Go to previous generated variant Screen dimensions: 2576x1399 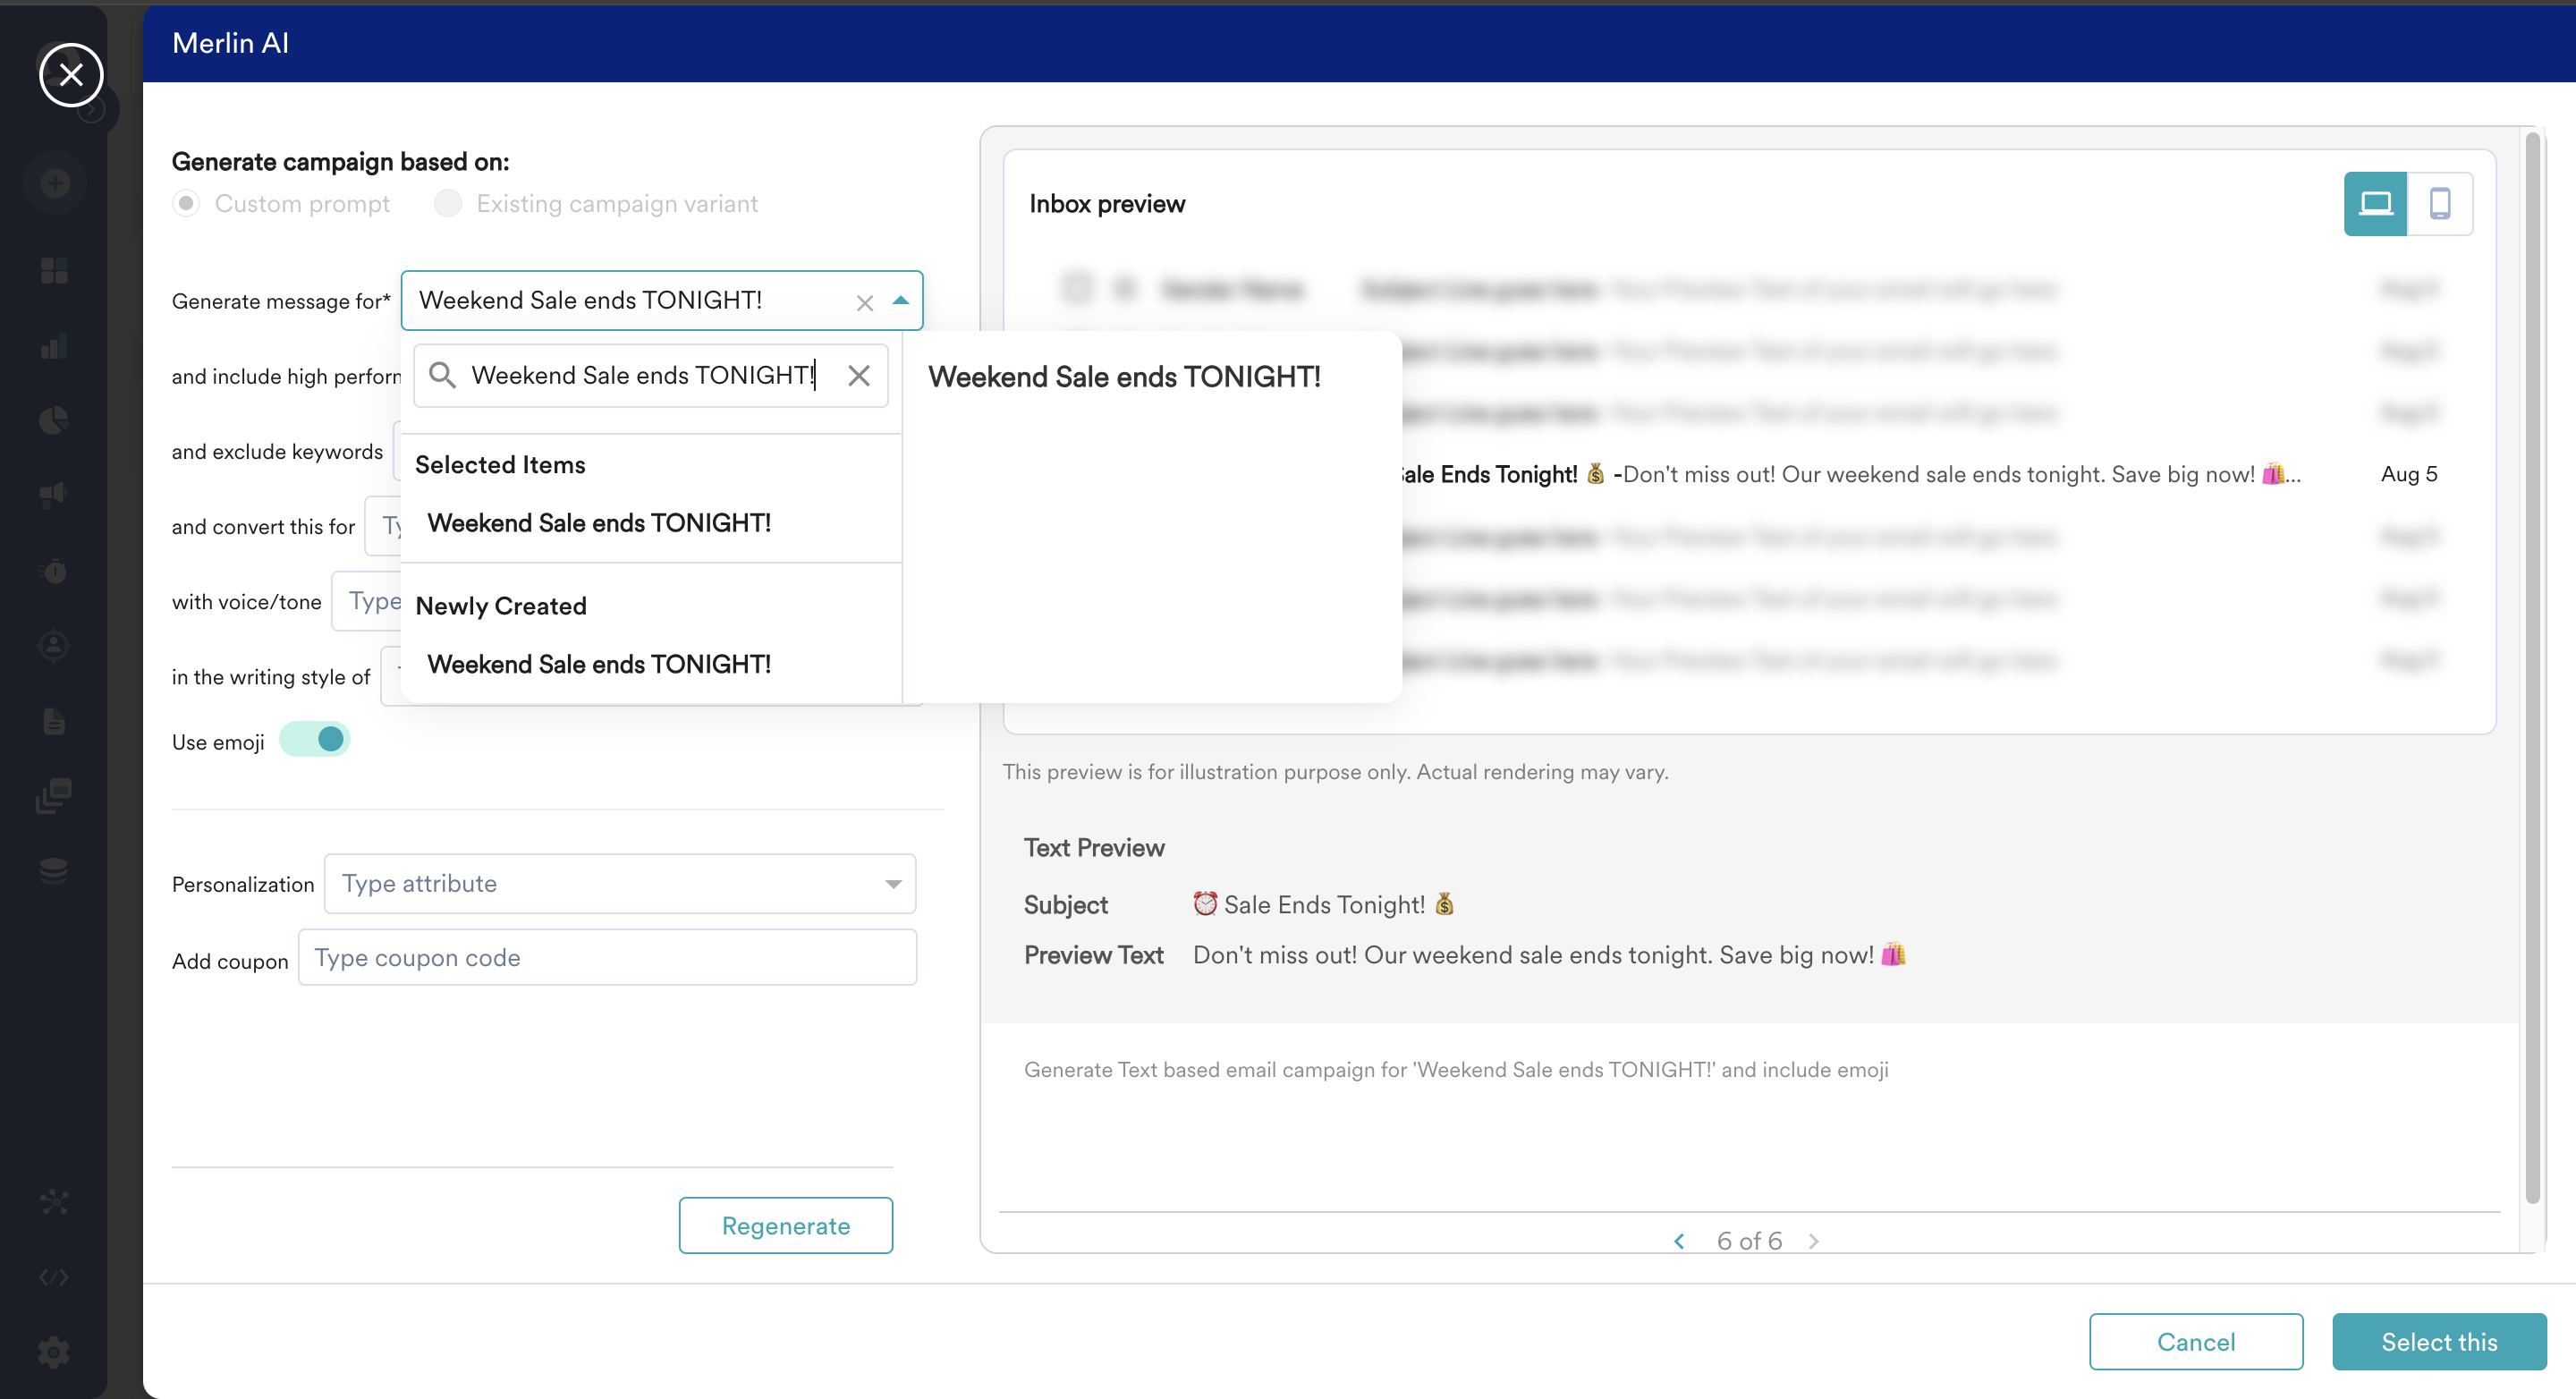1679,1241
